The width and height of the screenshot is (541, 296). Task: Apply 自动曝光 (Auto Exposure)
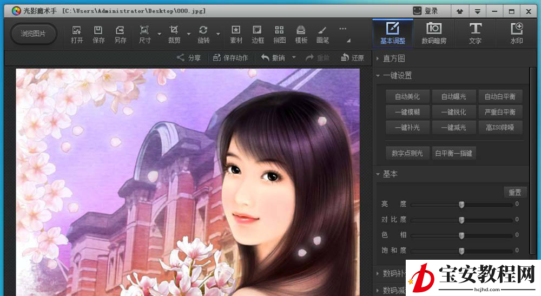[454, 97]
